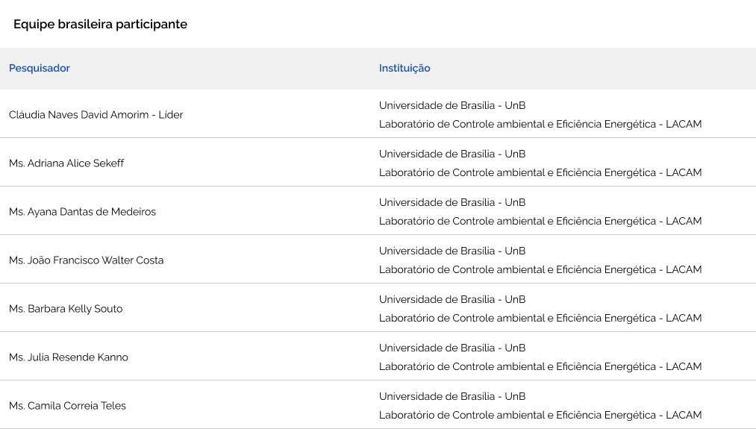Click 'Universidade de Brasília - UnB' in Julia's row
This screenshot has width=756, height=429.
[x=452, y=348]
